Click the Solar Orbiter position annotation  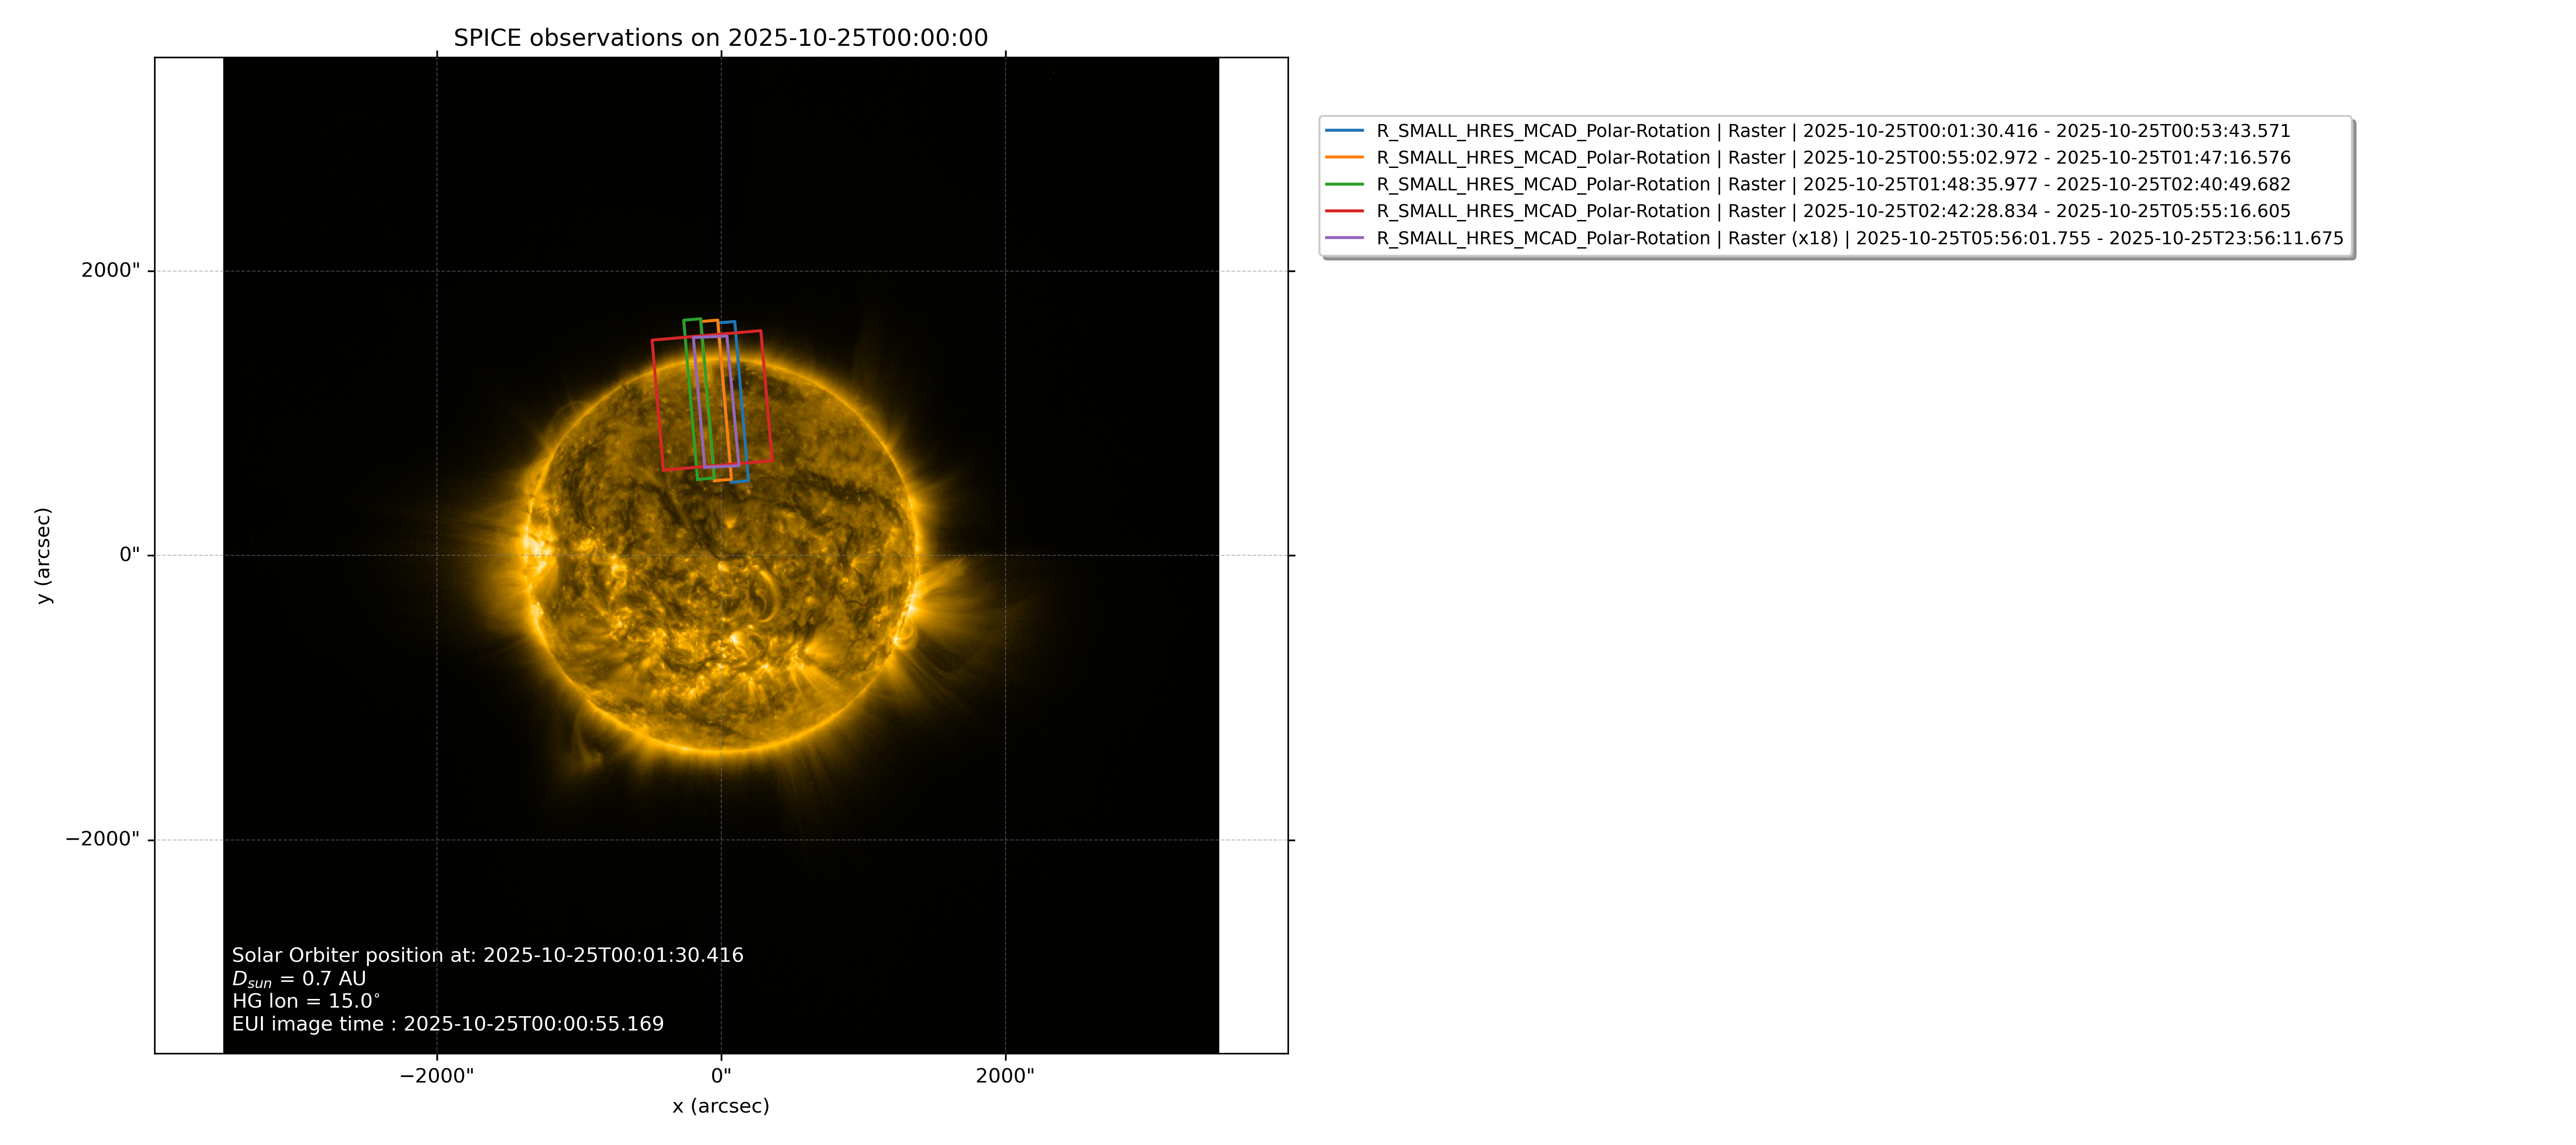pos(488,955)
